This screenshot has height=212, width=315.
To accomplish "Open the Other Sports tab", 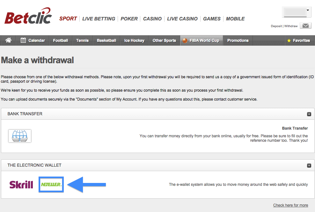I will pyautogui.click(x=164, y=41).
